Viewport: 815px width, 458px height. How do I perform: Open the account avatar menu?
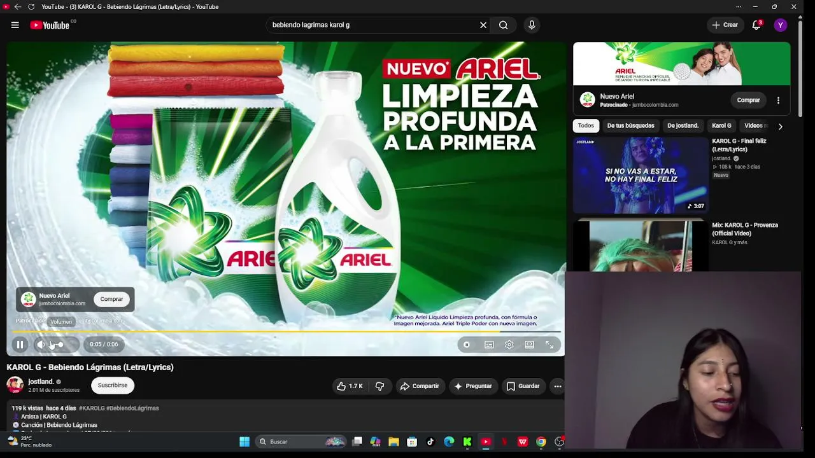(781, 25)
